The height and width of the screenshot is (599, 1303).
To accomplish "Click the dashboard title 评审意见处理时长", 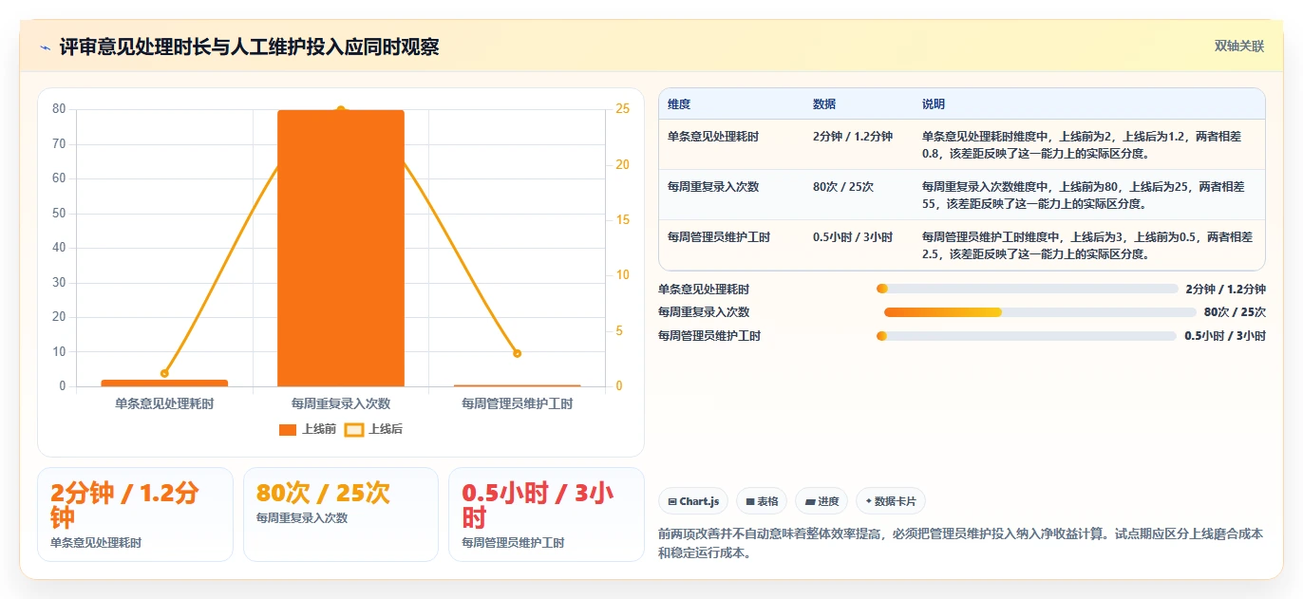I will pos(250,47).
